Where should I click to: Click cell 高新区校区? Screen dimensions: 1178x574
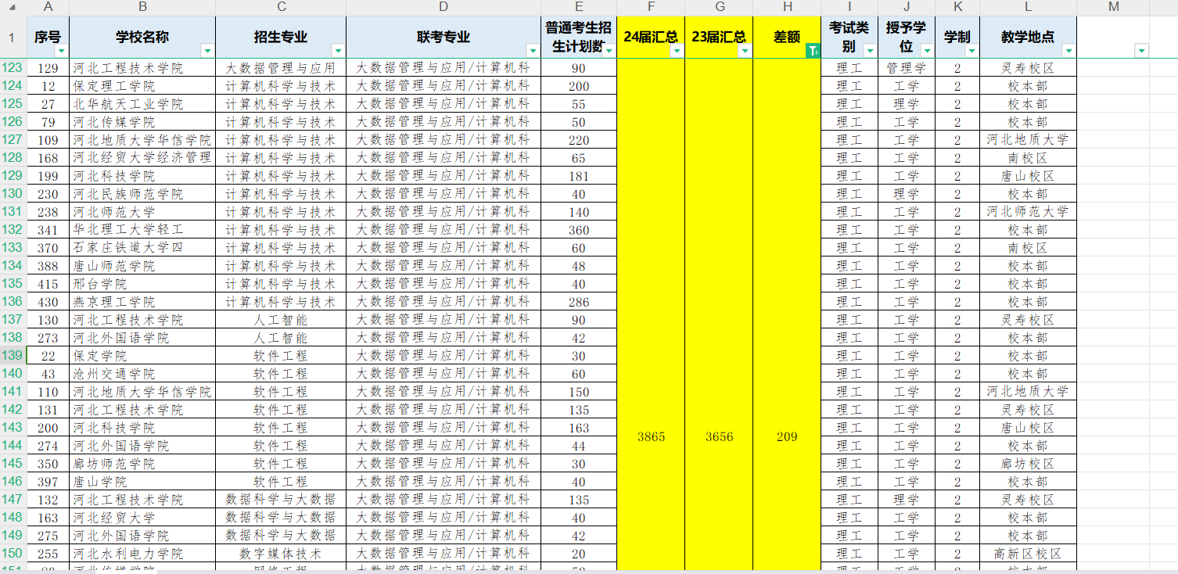point(1029,554)
